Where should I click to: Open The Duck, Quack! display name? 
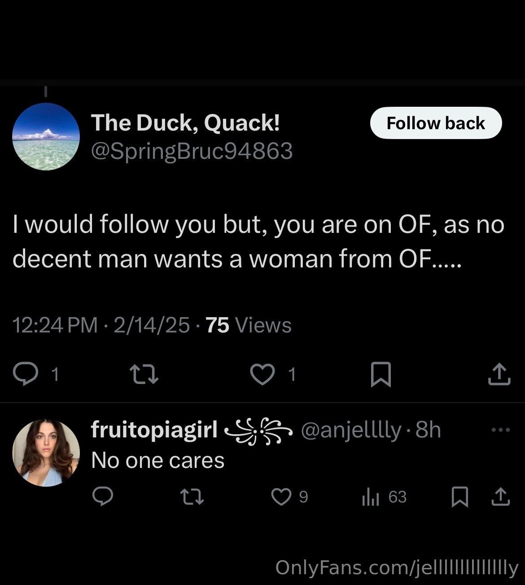(185, 122)
